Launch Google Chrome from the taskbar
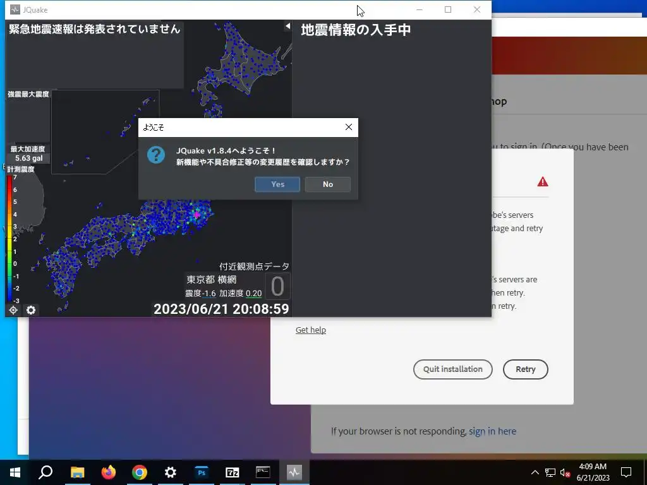The image size is (647, 485). coord(140,472)
